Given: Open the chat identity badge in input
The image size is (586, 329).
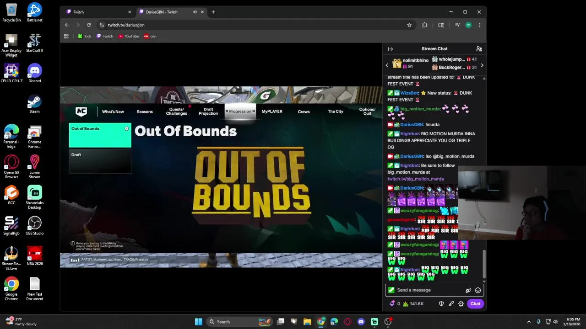Looking at the screenshot, I should 391,290.
